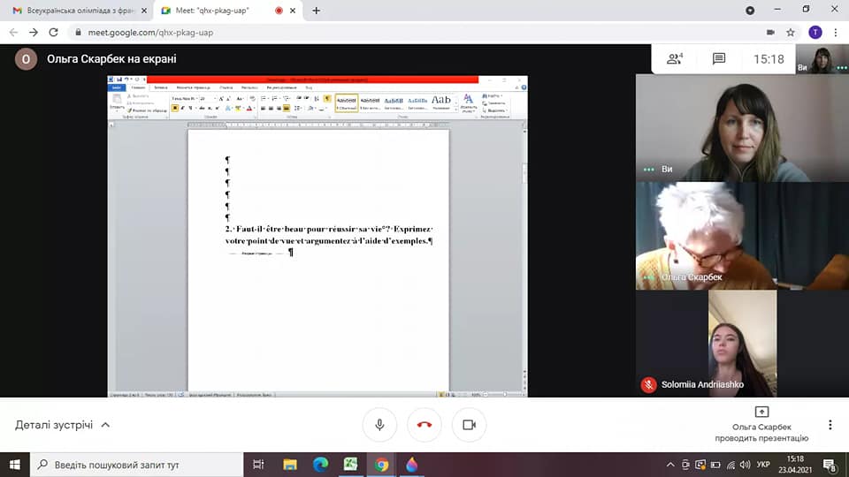The image size is (849, 477).
Task: Open Chrome's three-dot browser menu
Action: [x=837, y=33]
